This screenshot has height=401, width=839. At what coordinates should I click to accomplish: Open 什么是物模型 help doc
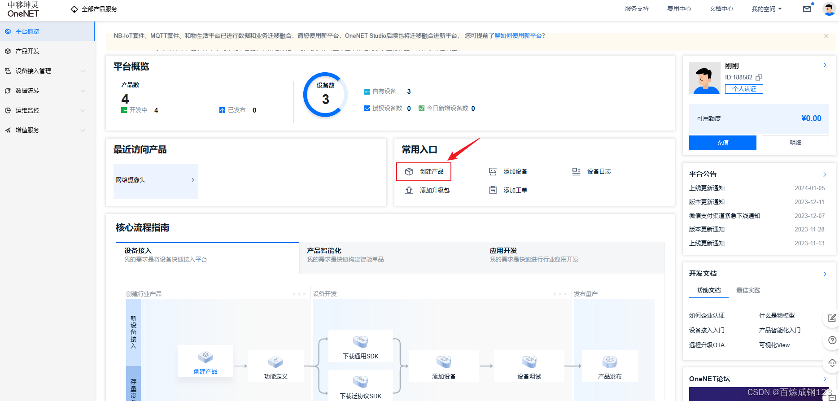(x=777, y=315)
